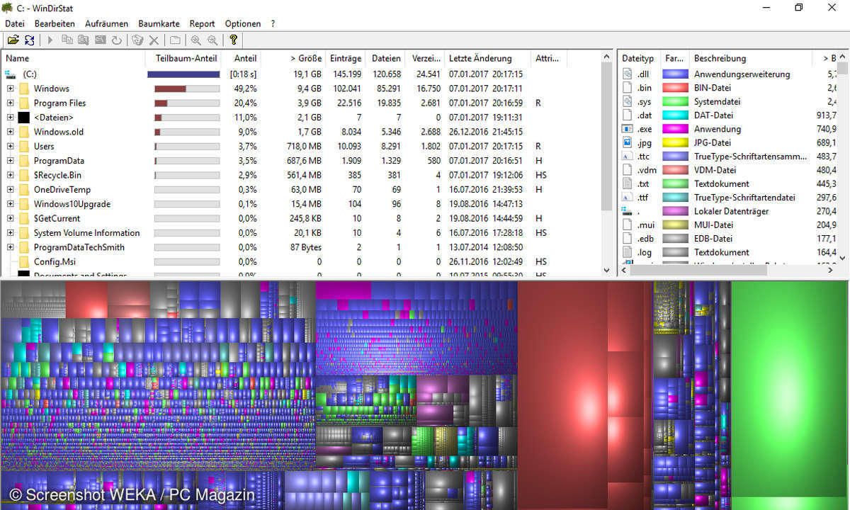Select the ProgramDataTechSmith row
This screenshot has height=510, width=850.
pyautogui.click(x=306, y=247)
